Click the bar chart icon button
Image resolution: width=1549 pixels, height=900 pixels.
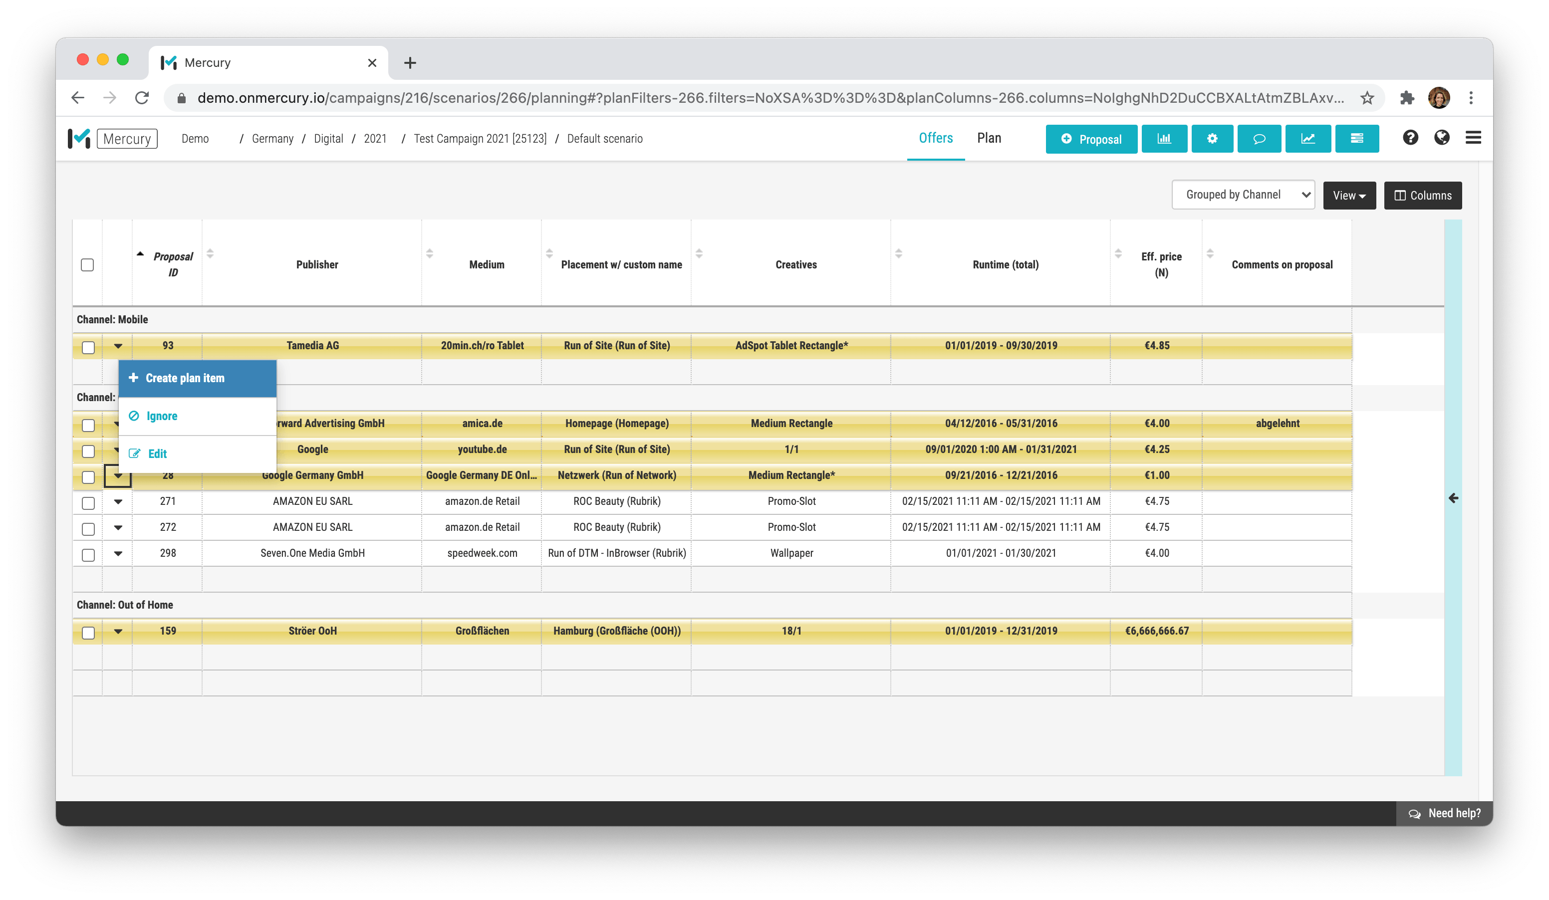pos(1164,139)
